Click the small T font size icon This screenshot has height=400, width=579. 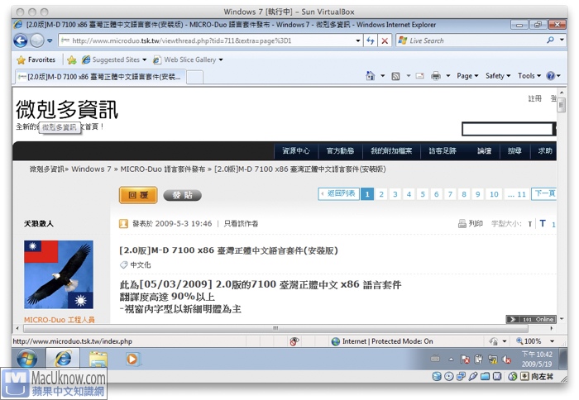click(530, 224)
